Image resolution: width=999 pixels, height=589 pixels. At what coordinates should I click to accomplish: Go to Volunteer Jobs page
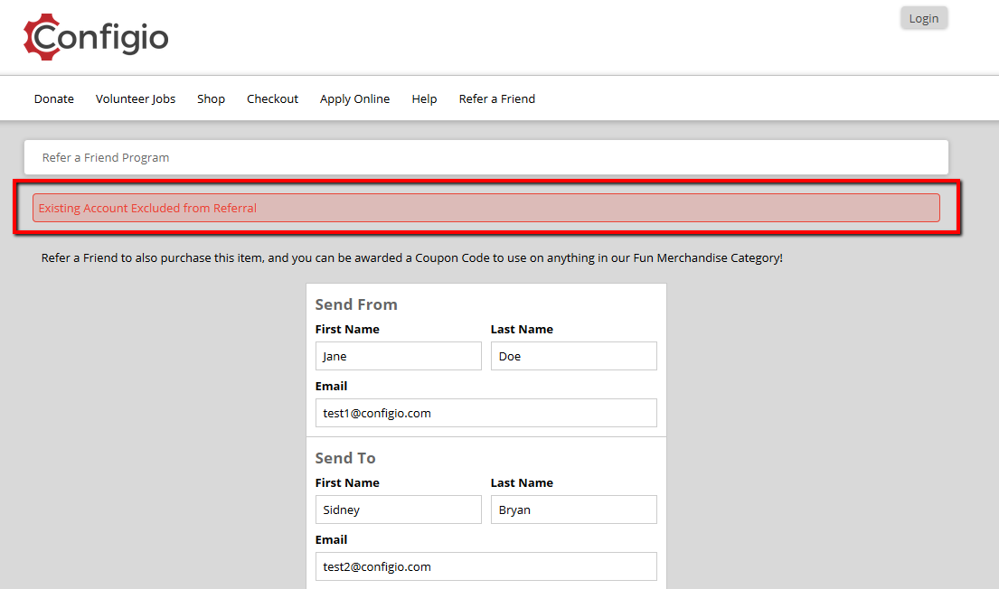136,98
